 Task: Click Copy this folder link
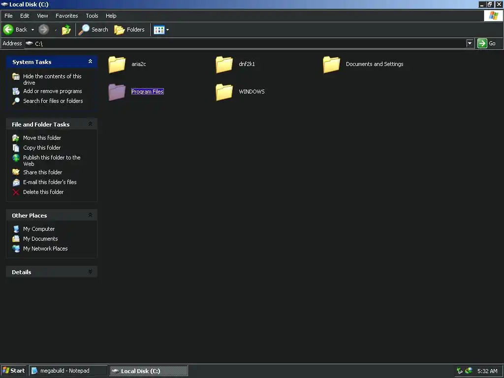coord(42,148)
